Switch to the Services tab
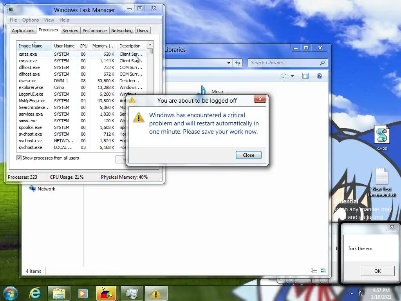 click(70, 31)
